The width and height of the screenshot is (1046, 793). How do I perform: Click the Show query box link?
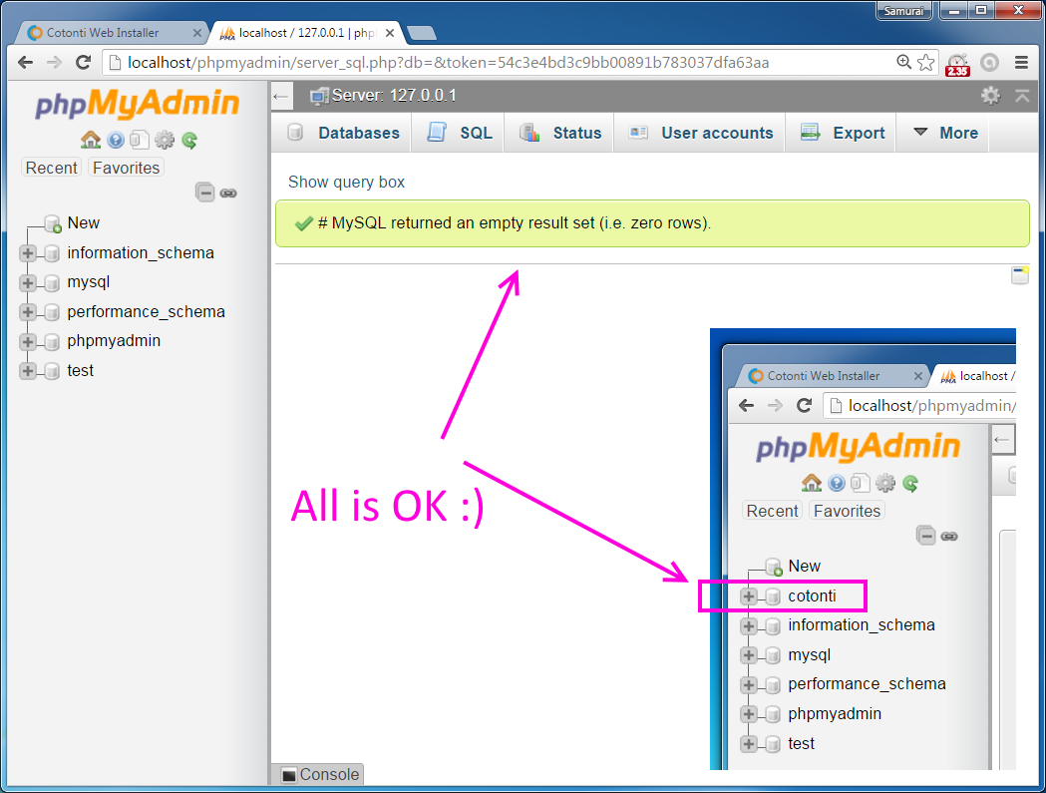(346, 182)
